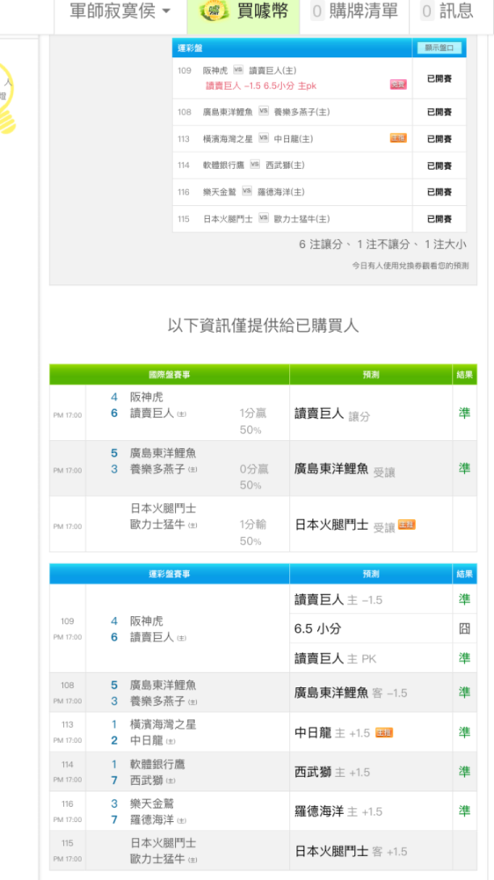The image size is (494, 880).
Task: Click prediction 讀賣巨人 讓分 in the 國際盤 table
Action: click(332, 414)
